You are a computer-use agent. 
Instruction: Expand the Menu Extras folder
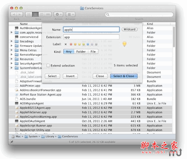(x=12, y=50)
